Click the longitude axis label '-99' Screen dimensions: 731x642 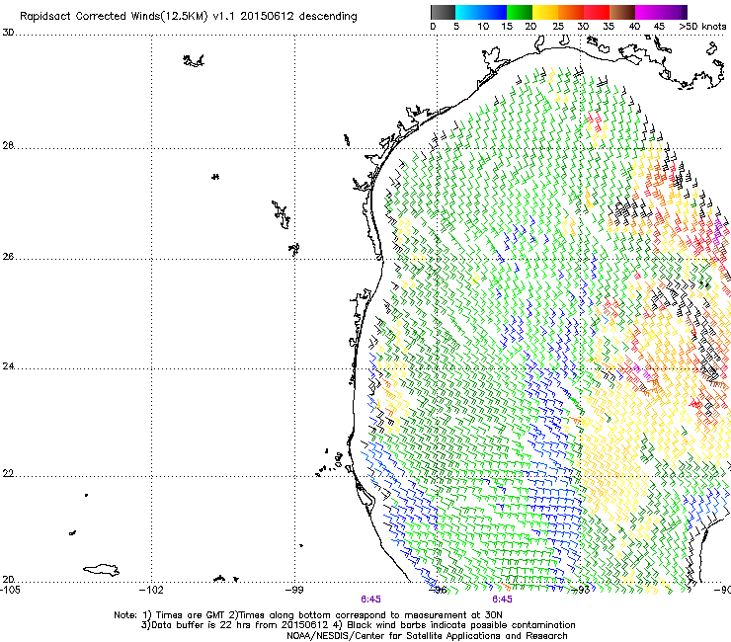pyautogui.click(x=294, y=590)
